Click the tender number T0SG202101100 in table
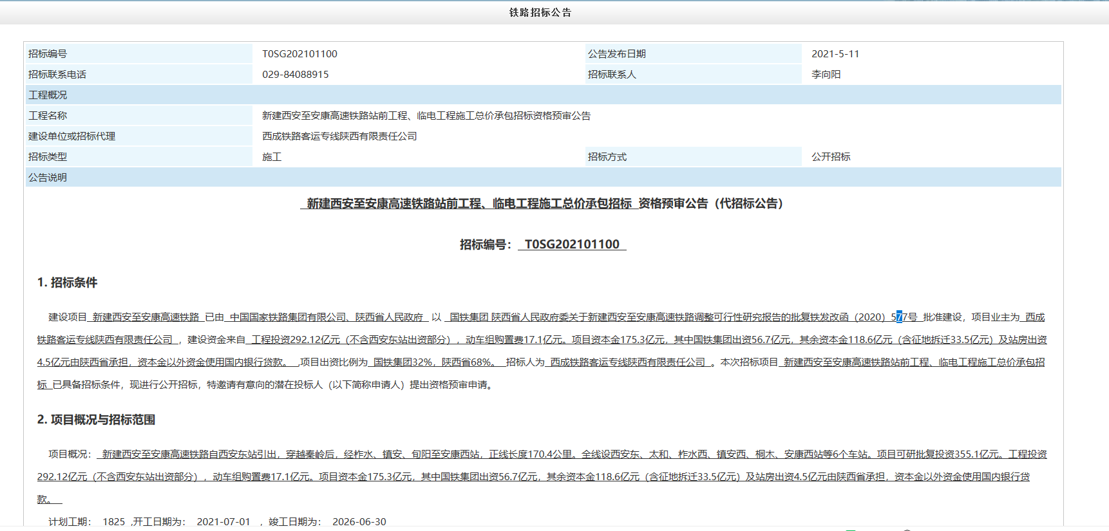The image size is (1109, 531). point(299,54)
